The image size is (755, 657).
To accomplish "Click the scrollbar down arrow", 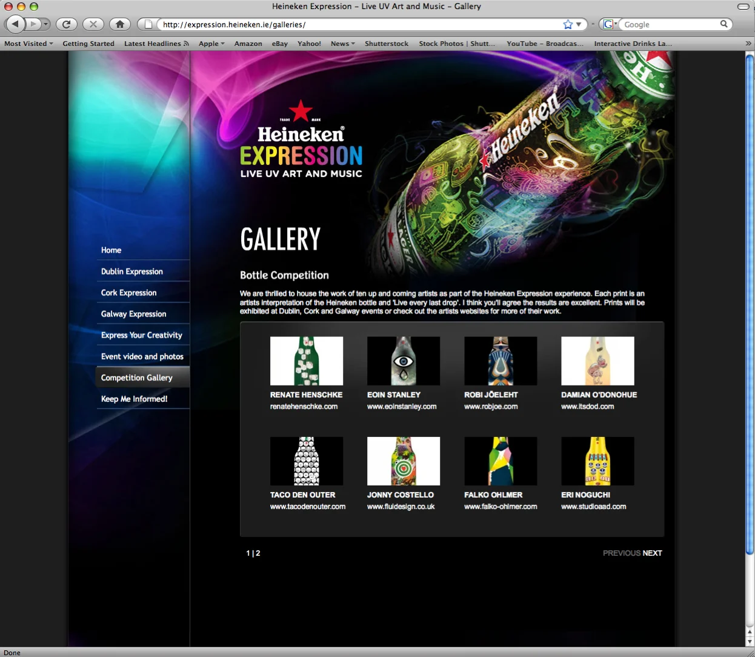I will 750,642.
